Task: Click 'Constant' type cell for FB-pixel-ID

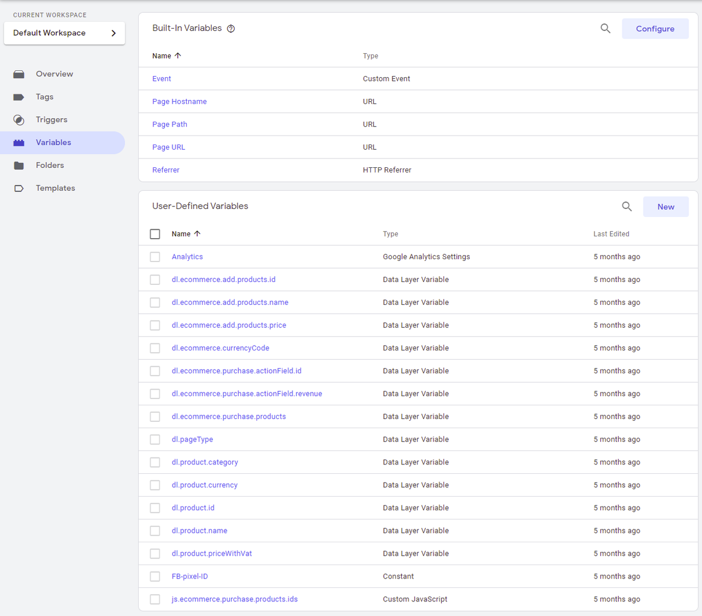Action: coord(398,576)
